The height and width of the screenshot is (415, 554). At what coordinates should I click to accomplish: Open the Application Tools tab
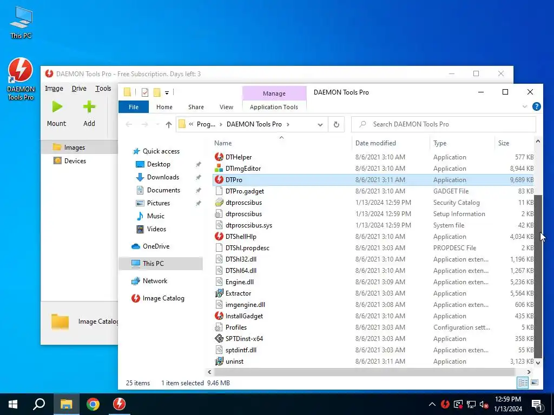coord(274,107)
